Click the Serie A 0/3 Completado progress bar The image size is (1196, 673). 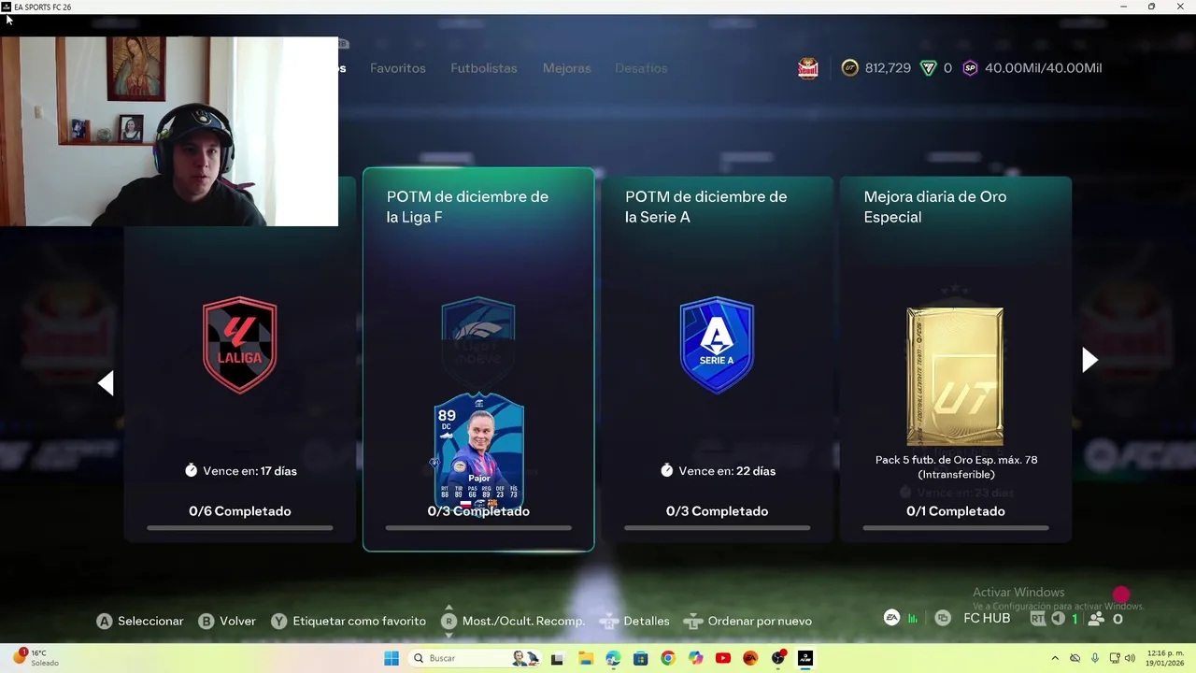pyautogui.click(x=717, y=528)
